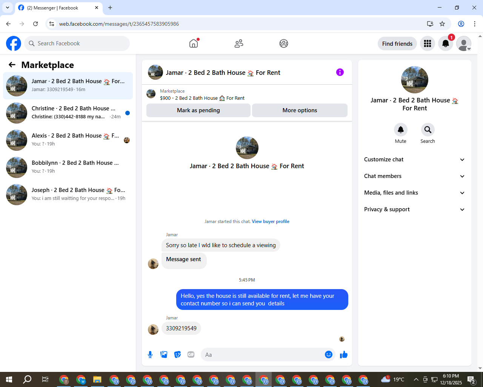Viewport: 483px width, 387px height.
Task: Open Windows notification center icon
Action: tap(471, 379)
